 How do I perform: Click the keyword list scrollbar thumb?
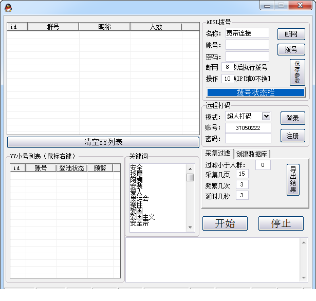[190, 178]
